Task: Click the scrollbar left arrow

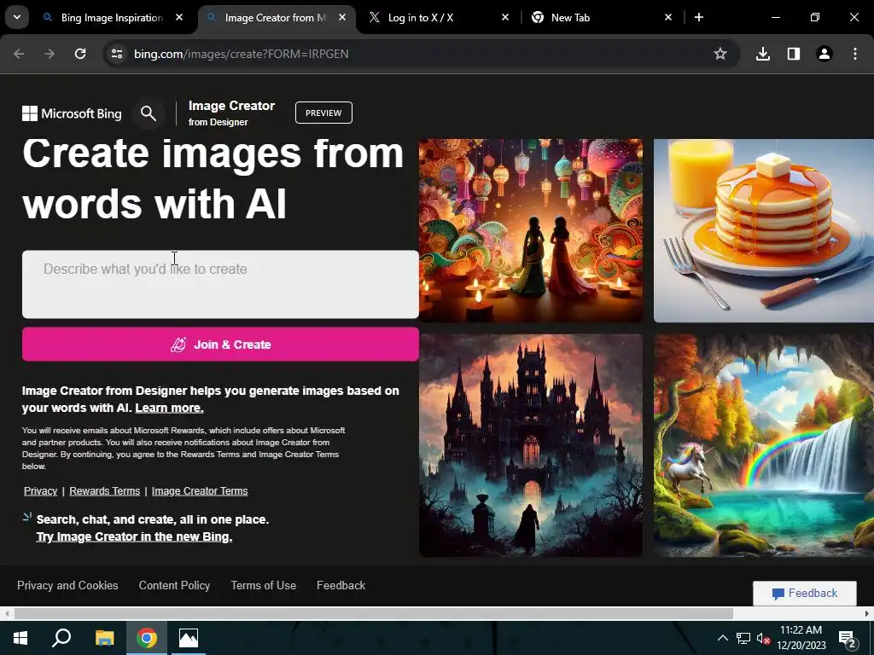Action: click(x=6, y=613)
